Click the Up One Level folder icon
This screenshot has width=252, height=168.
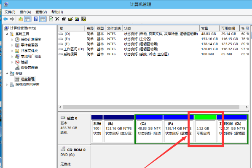(x=21, y=19)
